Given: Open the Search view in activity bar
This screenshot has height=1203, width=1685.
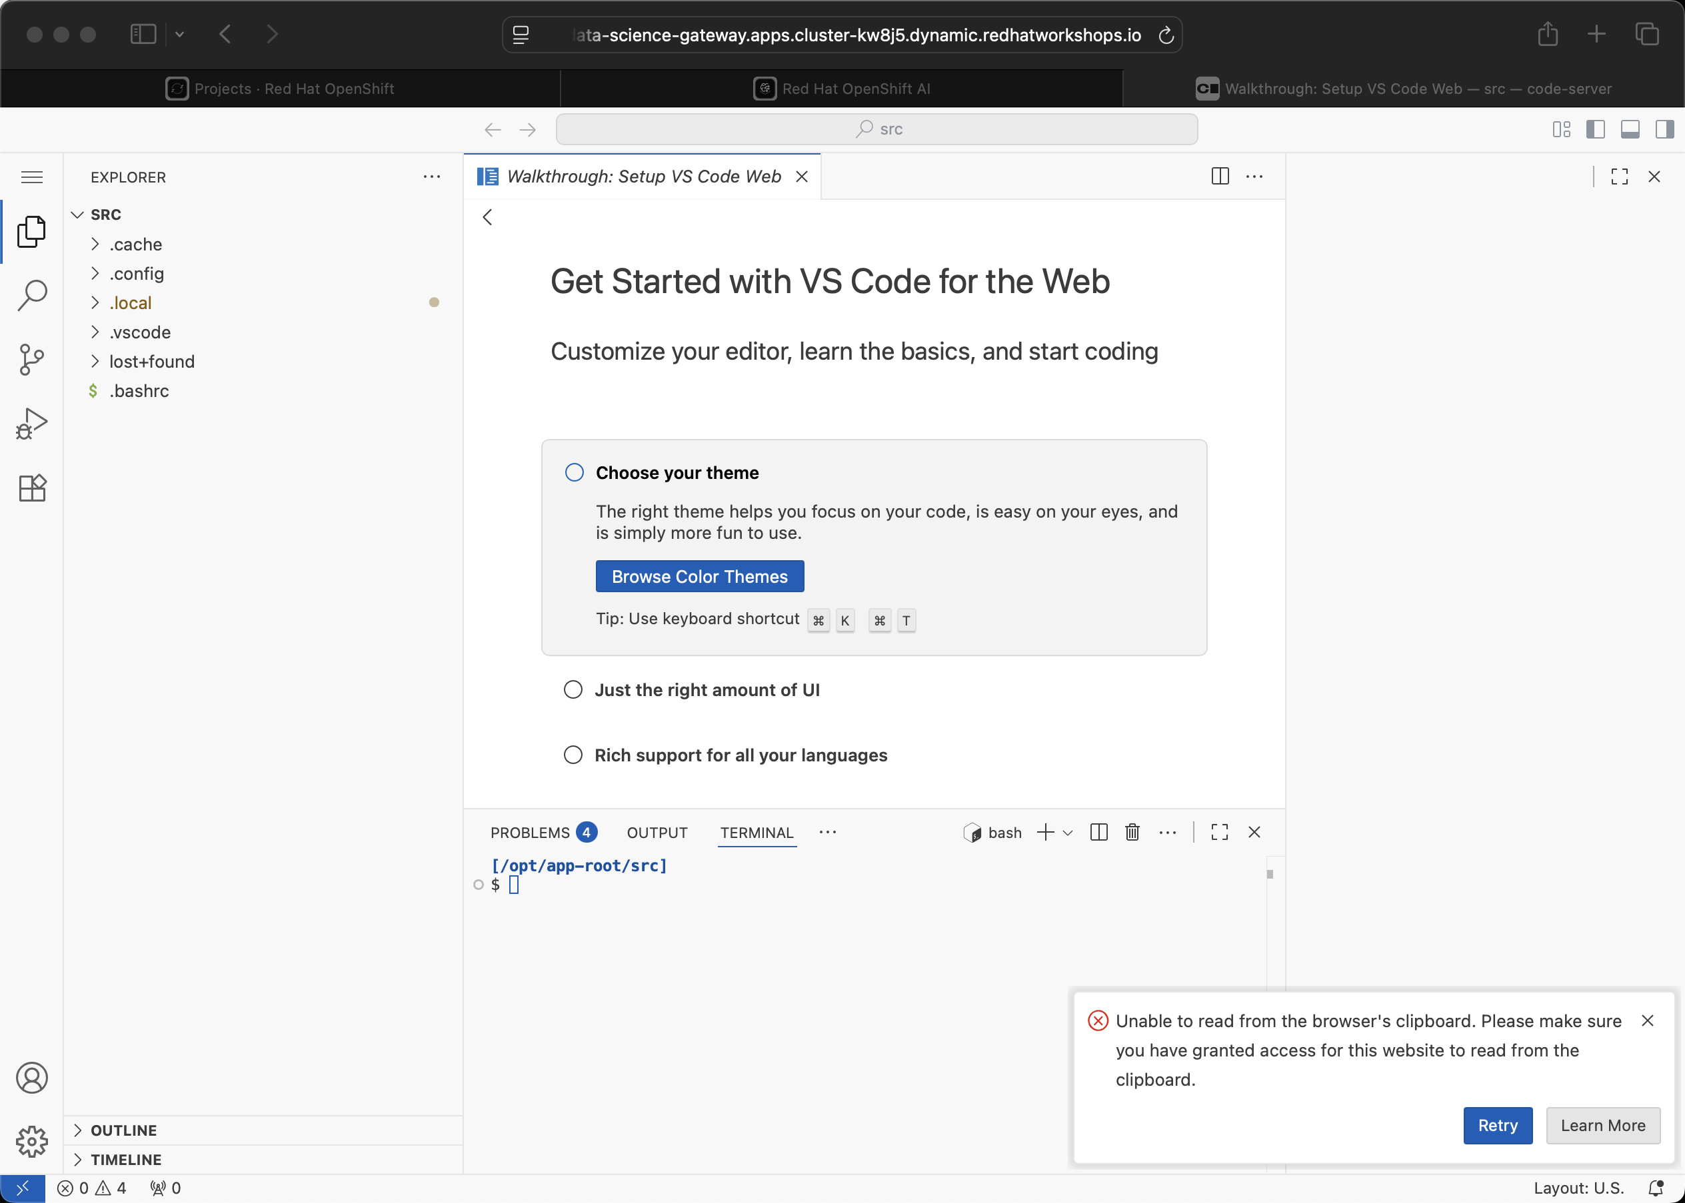Looking at the screenshot, I should pyautogui.click(x=32, y=295).
